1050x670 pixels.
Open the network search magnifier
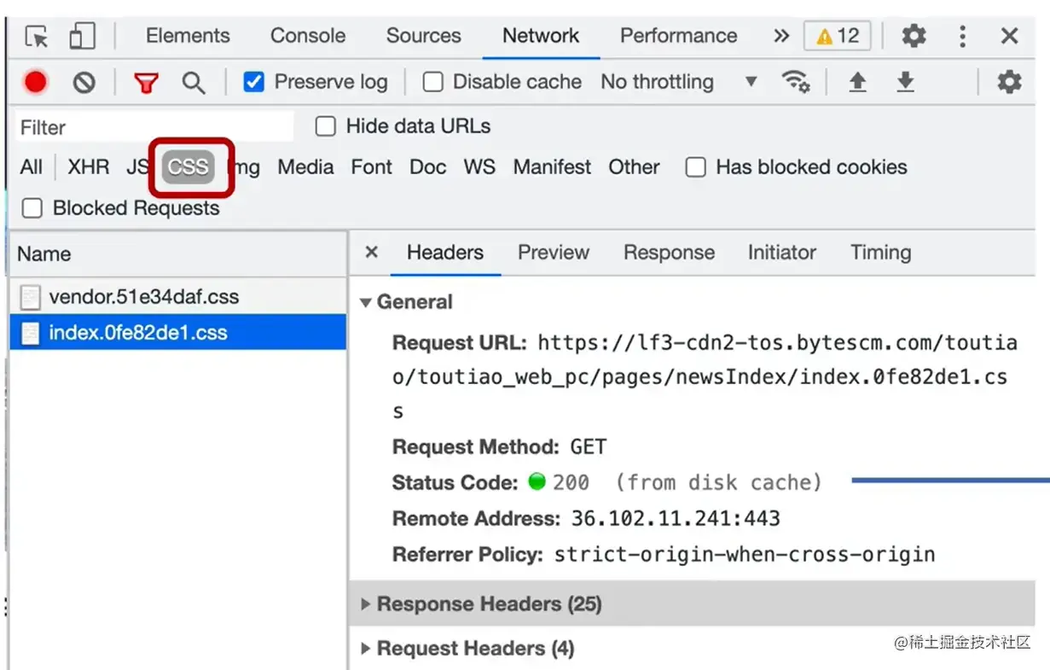(x=194, y=83)
